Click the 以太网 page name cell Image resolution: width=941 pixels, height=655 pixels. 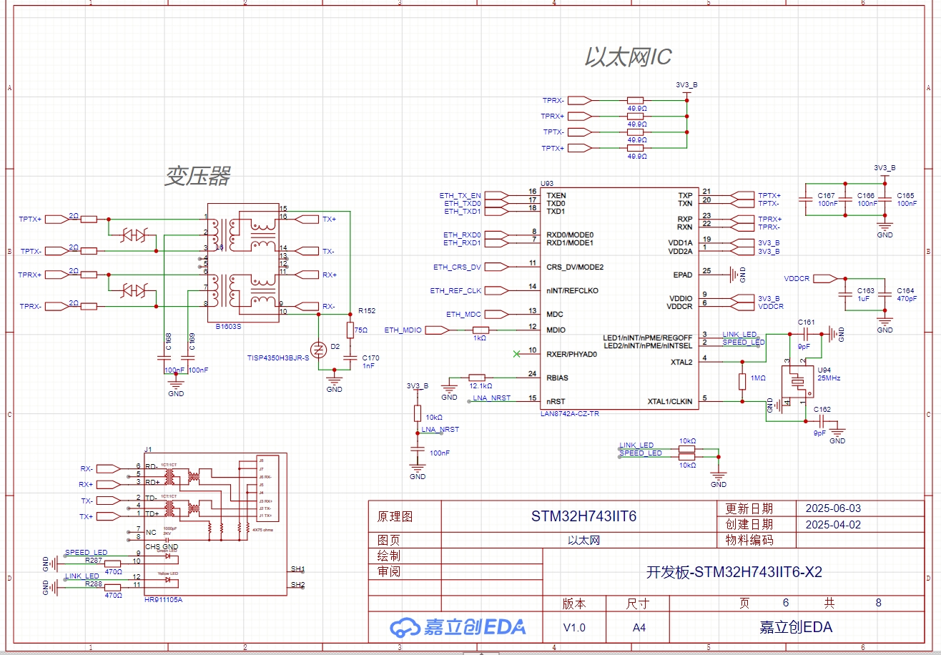coord(583,541)
